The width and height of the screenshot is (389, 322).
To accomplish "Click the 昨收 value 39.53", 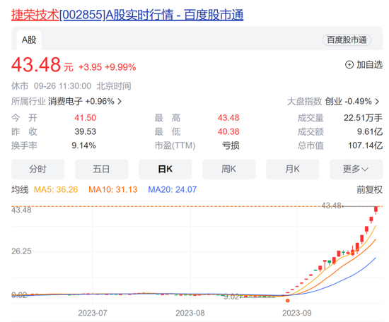I will (86, 131).
